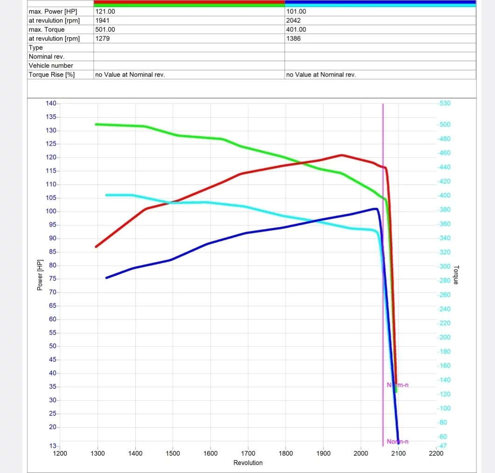Screen dimensions: 495x473
Task: Select the 501.00 max torque value
Action: [x=105, y=29]
